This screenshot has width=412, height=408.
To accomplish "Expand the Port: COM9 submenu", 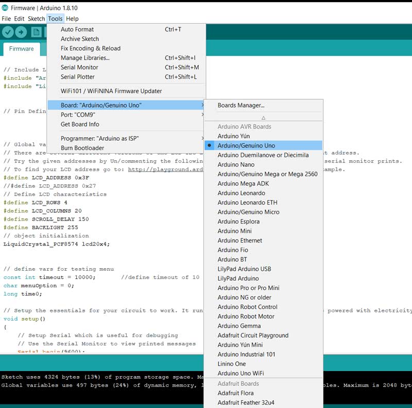I will point(126,115).
